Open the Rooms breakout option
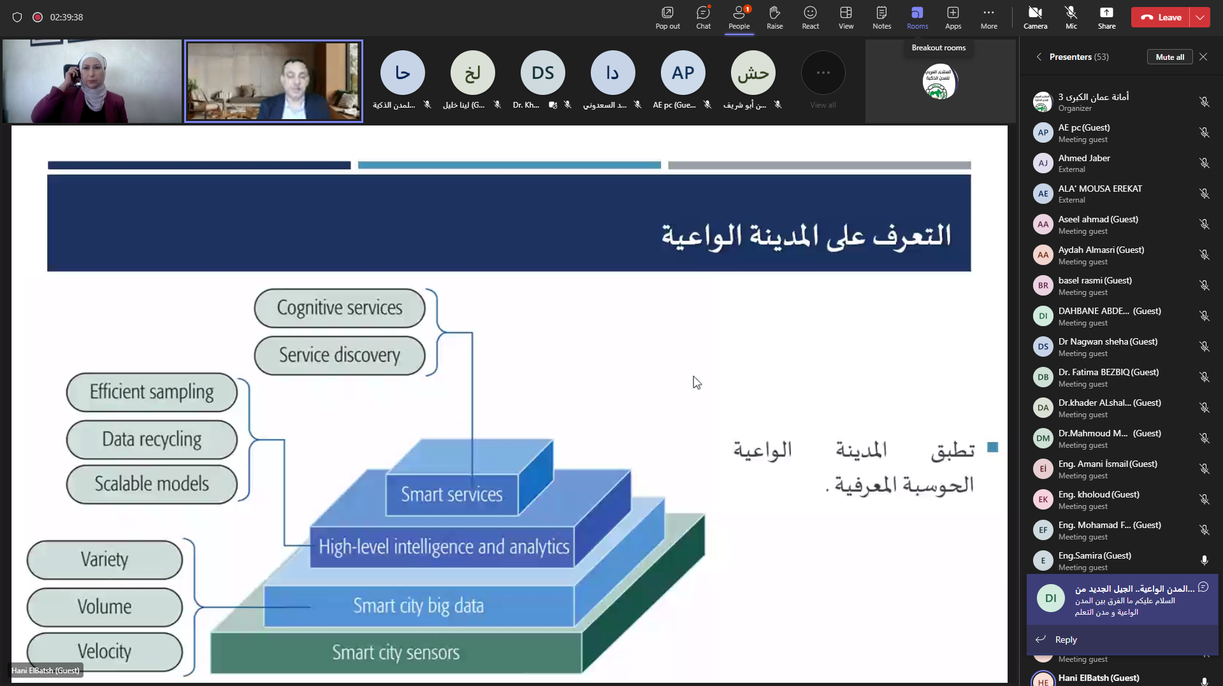This screenshot has height=686, width=1223. 917,17
